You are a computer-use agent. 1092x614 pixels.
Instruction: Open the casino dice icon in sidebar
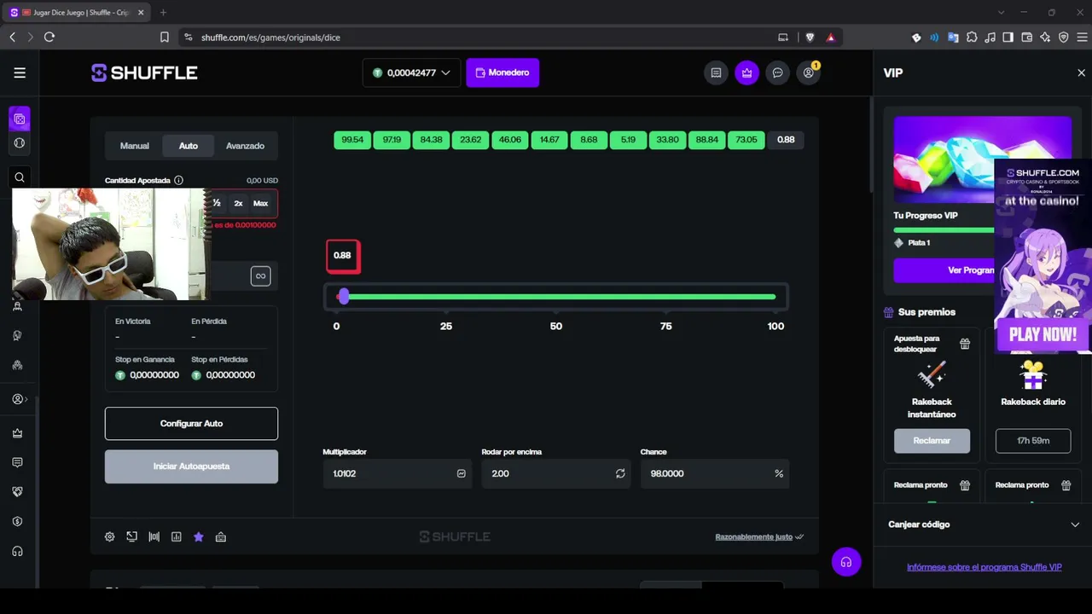(x=20, y=119)
